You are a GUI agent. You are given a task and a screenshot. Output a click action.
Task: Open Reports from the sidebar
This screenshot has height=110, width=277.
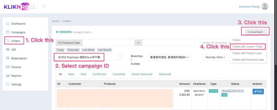(x=16, y=75)
